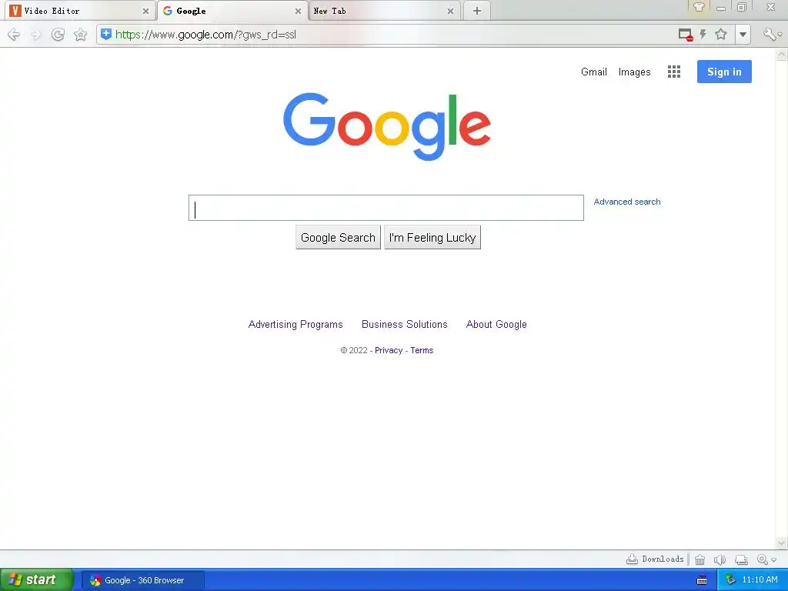Open the Windows start menu

point(36,580)
